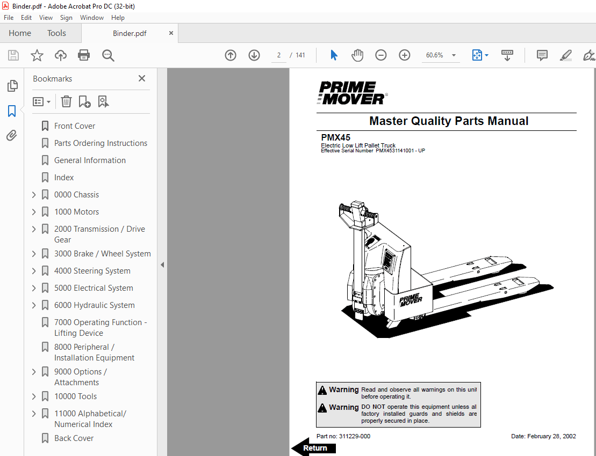
Task: Switch to the Selection arrow tool
Action: point(334,55)
